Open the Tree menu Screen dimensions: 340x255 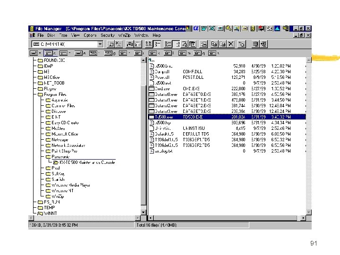pos(63,35)
